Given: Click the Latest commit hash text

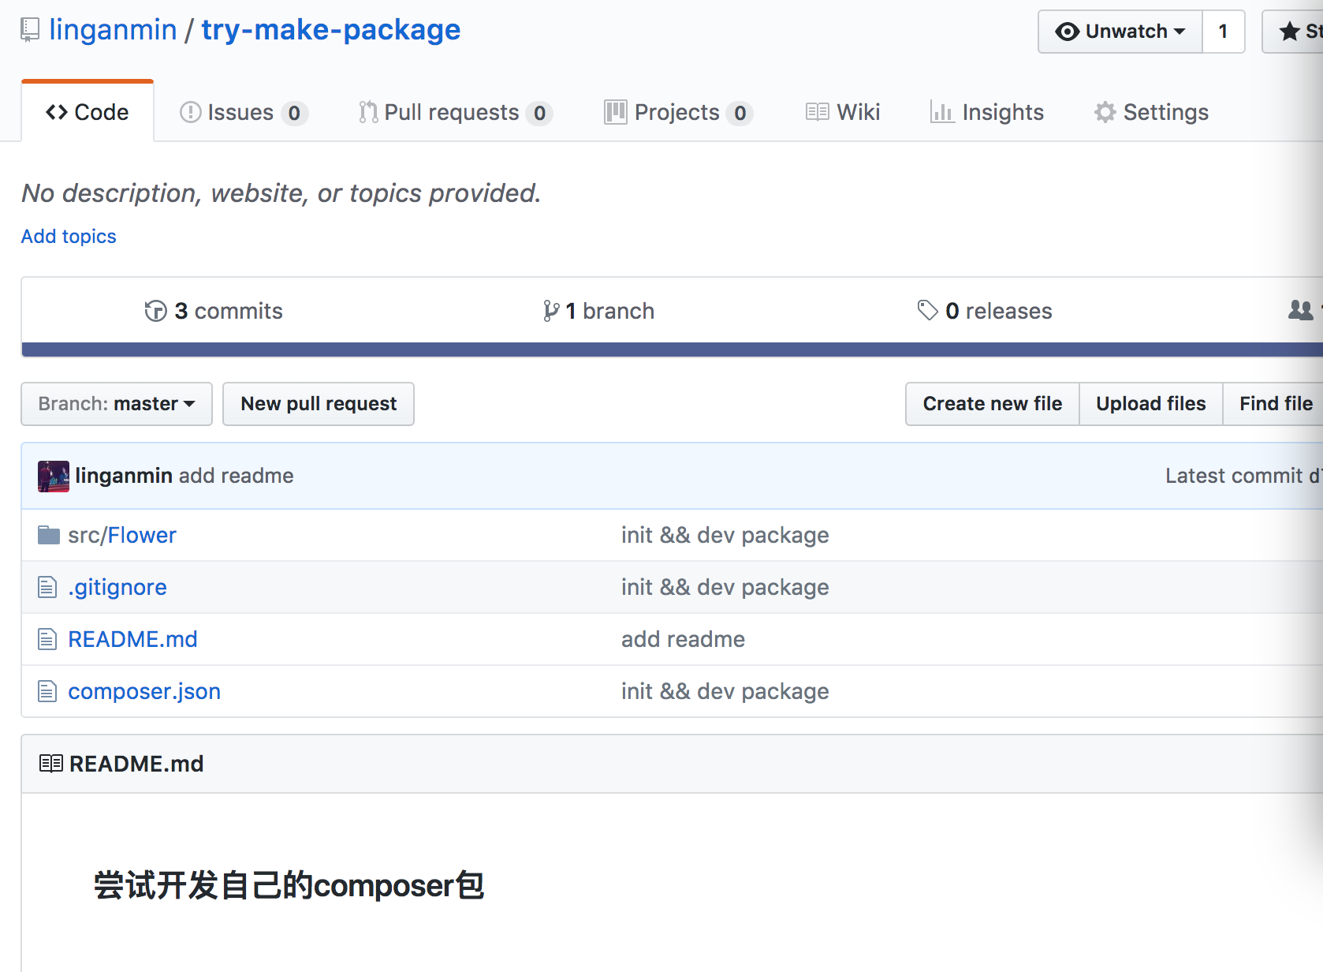Looking at the screenshot, I should tap(1316, 476).
